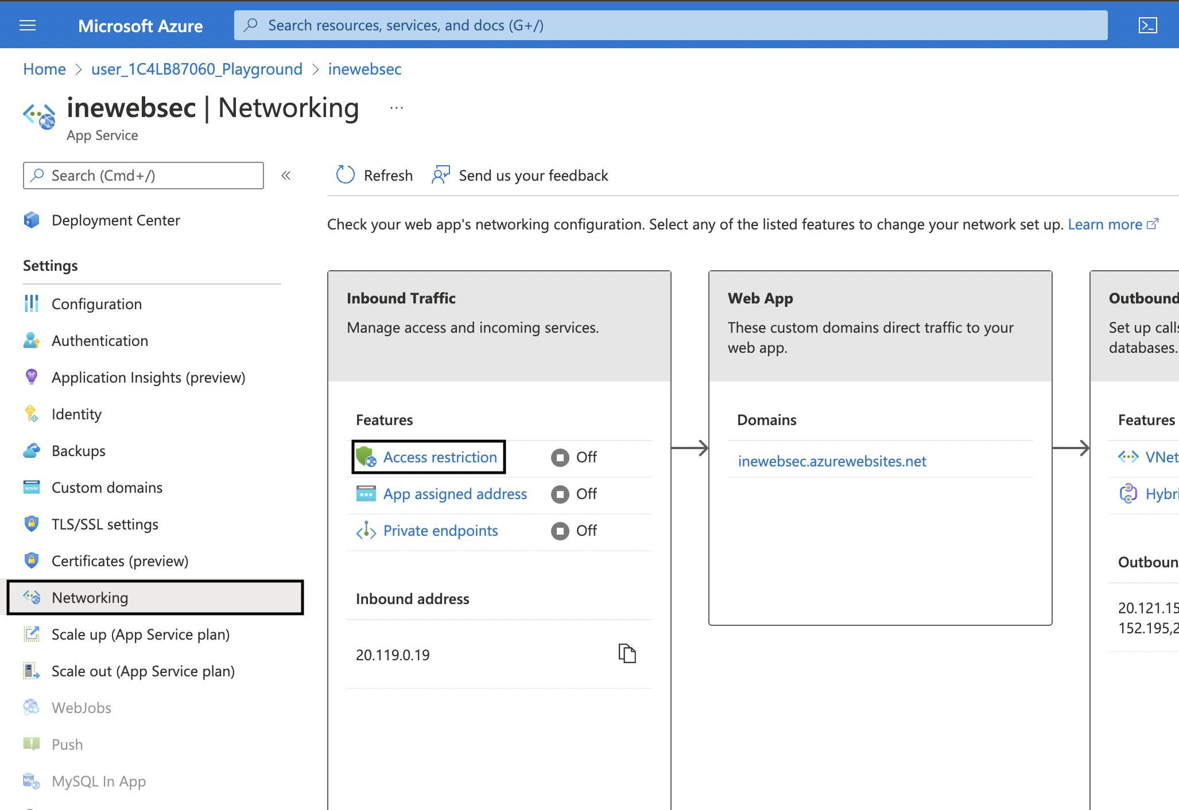Click the sidebar Search (Cmd+/) field

pyautogui.click(x=144, y=176)
